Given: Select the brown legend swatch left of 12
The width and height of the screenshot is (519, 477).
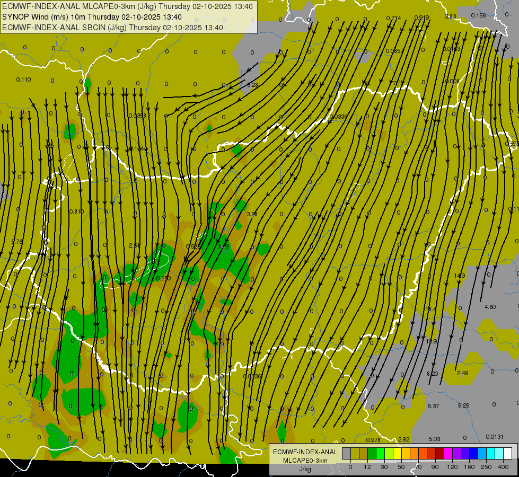Looking at the screenshot, I should pos(364,453).
